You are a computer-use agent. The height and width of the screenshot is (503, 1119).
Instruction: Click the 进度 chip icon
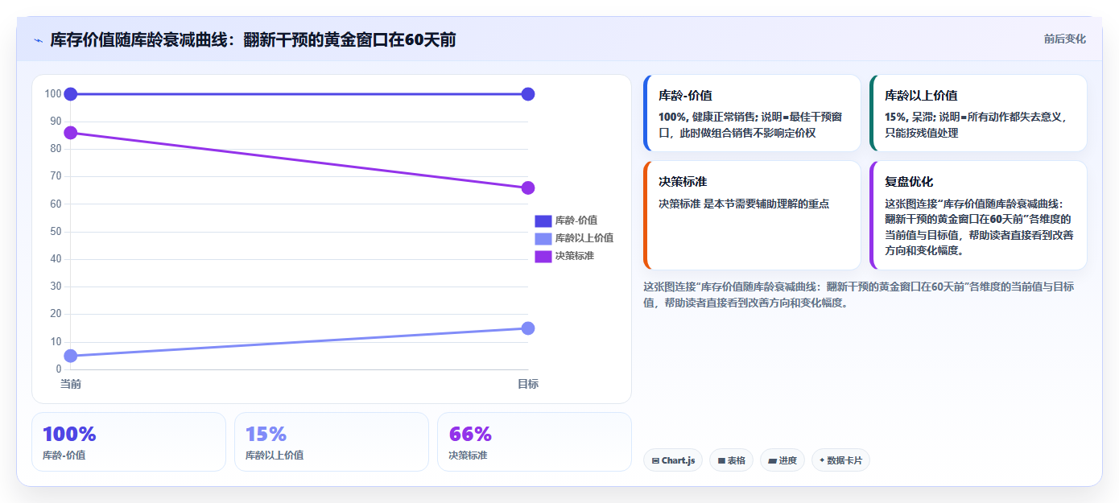pyautogui.click(x=772, y=461)
